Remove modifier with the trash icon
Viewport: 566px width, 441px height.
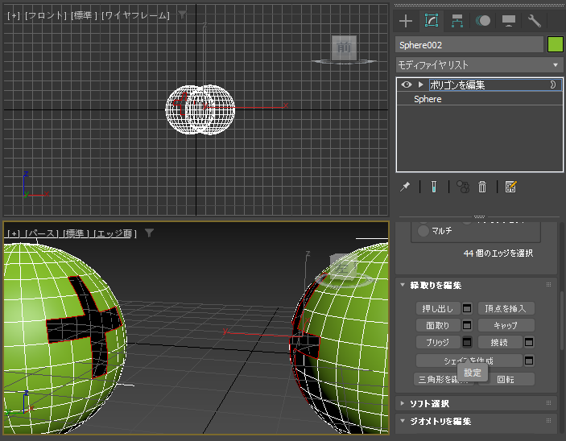(482, 187)
